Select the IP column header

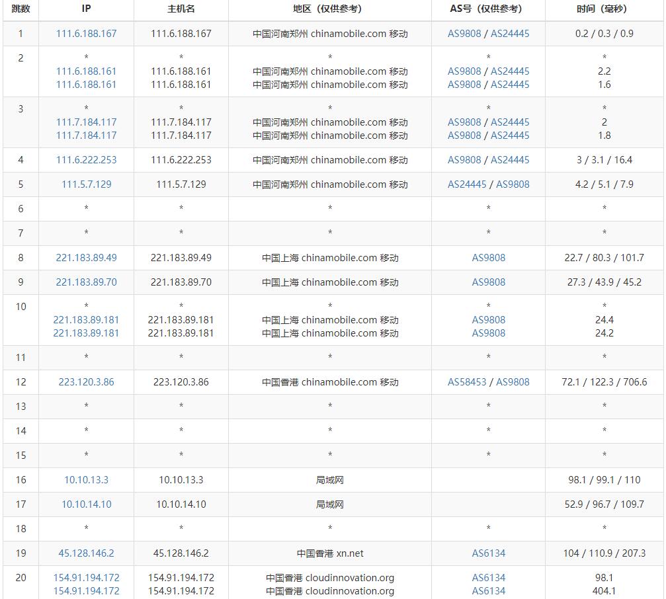click(x=86, y=9)
